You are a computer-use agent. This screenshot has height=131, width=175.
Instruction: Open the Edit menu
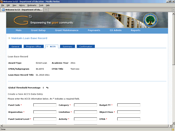point(8,5)
